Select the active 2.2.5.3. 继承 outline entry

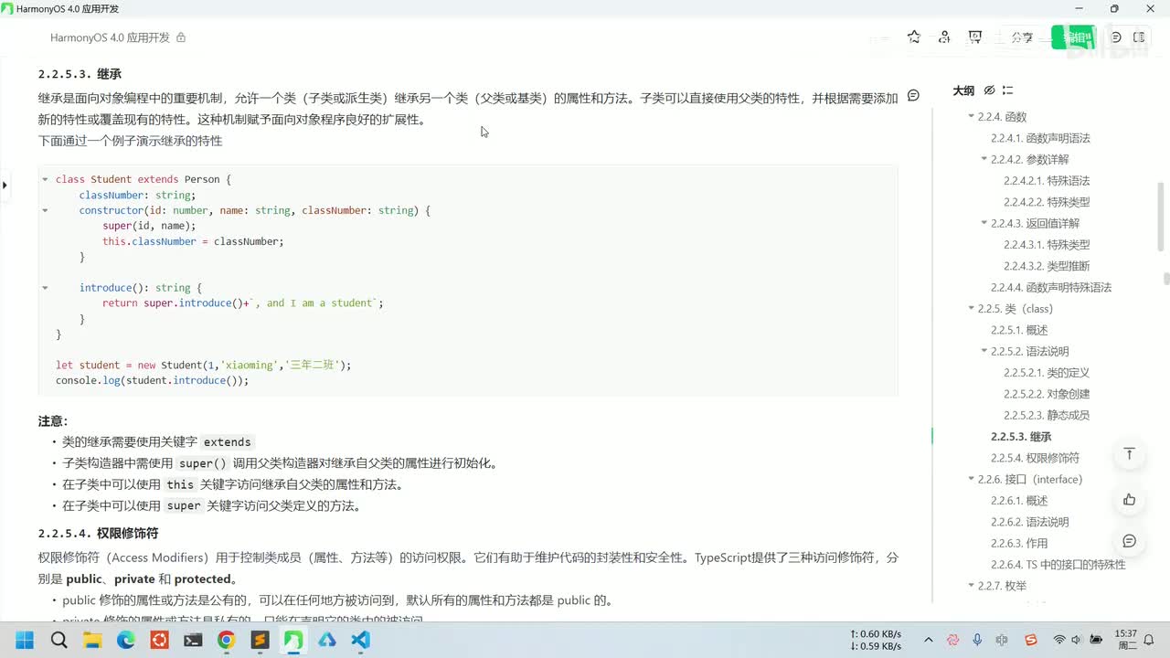[1021, 437]
